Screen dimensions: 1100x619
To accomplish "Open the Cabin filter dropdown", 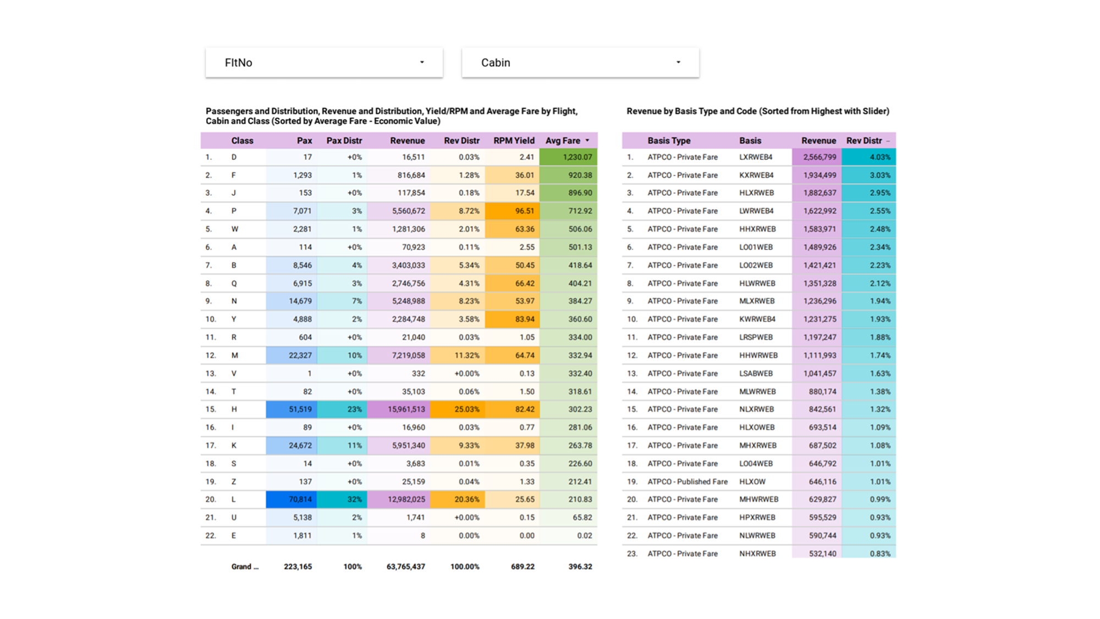I will [x=580, y=63].
